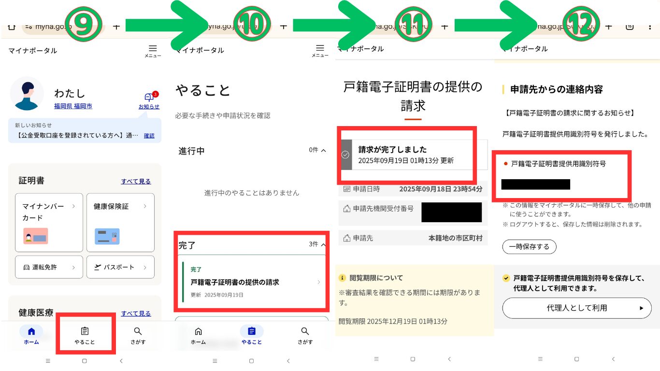The image size is (660, 371).
Task: Open completed 戸籍電子証明書の提供の請求 item
Action: (251, 282)
